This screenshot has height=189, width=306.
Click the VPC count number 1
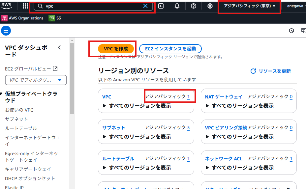[188, 97]
